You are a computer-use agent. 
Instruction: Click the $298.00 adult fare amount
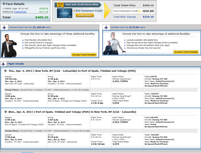(x=44, y=9)
